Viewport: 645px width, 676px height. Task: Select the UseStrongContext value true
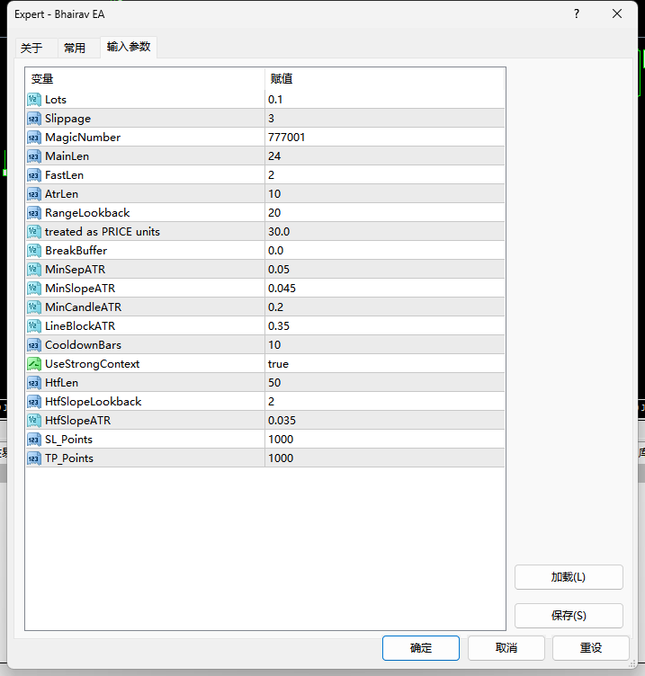click(385, 364)
